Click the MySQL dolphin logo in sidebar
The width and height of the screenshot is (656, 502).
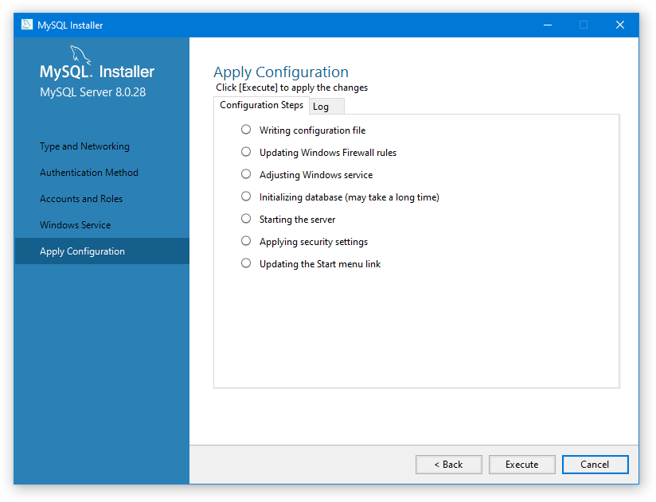point(81,56)
